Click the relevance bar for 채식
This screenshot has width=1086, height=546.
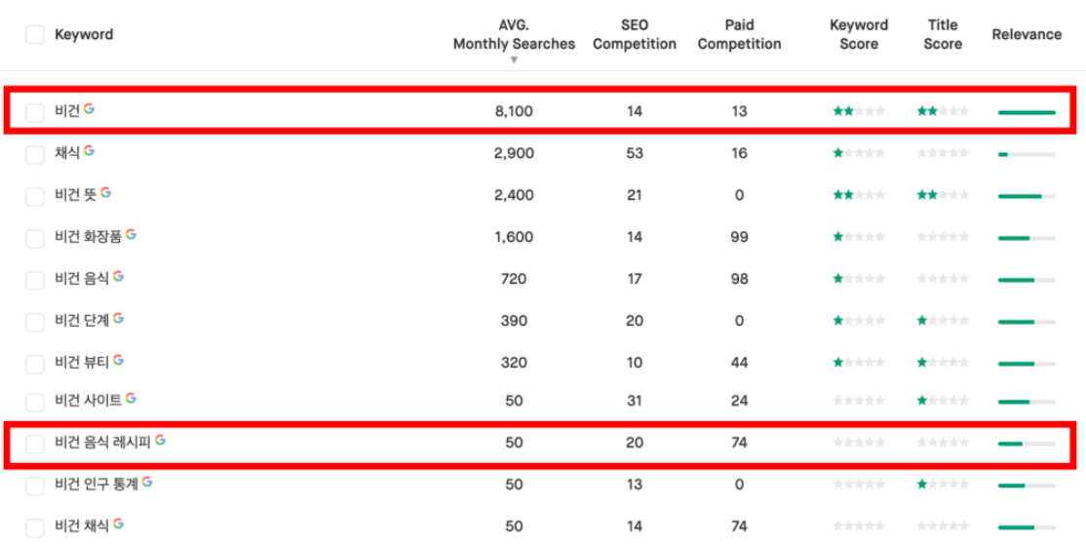(1027, 154)
